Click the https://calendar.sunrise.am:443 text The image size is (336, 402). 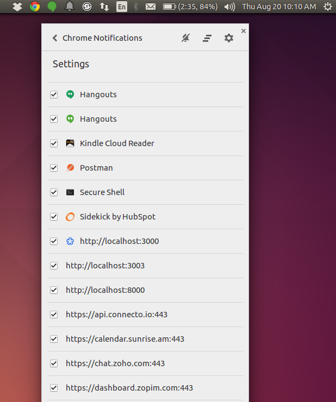click(125, 339)
